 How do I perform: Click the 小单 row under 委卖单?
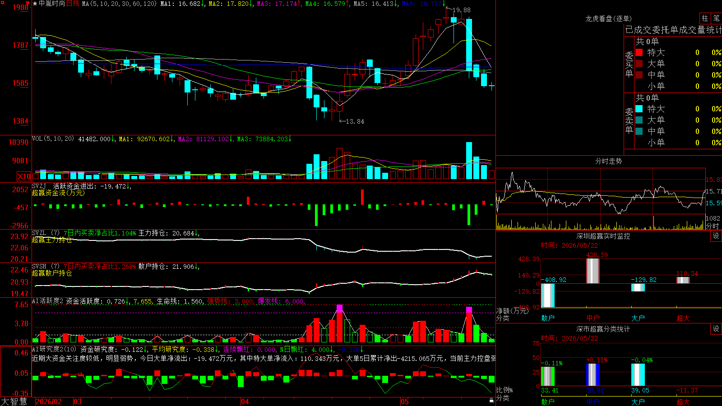(x=678, y=142)
